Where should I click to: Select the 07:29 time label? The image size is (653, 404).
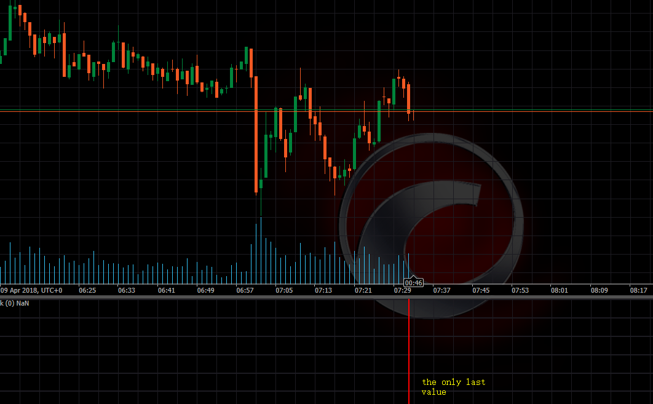click(x=402, y=290)
